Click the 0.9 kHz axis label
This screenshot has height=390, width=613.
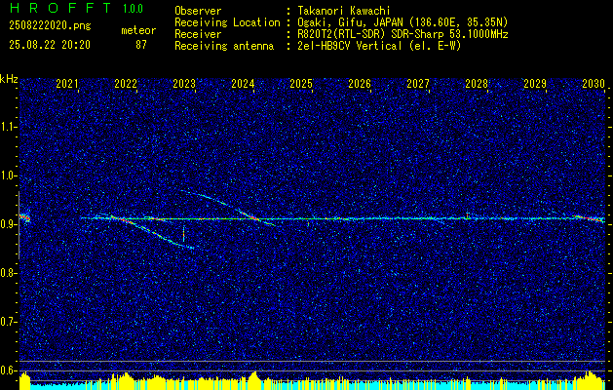pyautogui.click(x=9, y=224)
